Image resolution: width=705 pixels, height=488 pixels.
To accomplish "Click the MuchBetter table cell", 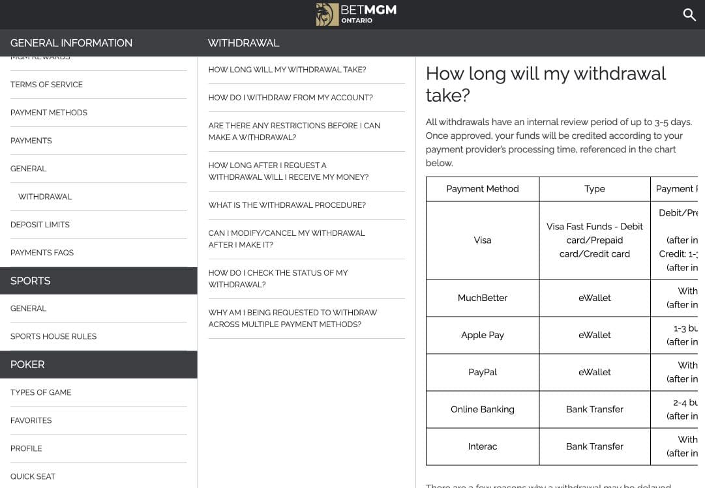I will [483, 298].
